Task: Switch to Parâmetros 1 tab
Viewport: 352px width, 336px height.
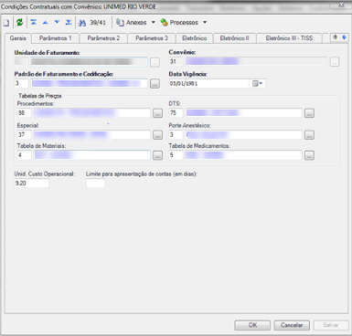Action: 55,38
